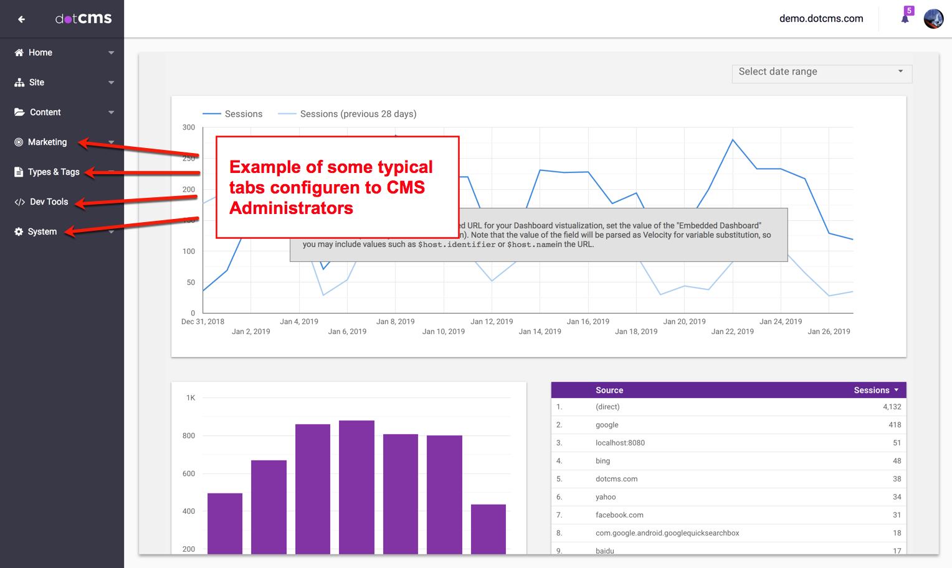This screenshot has height=568, width=952.
Task: Click the Home house icon
Action: (x=19, y=53)
